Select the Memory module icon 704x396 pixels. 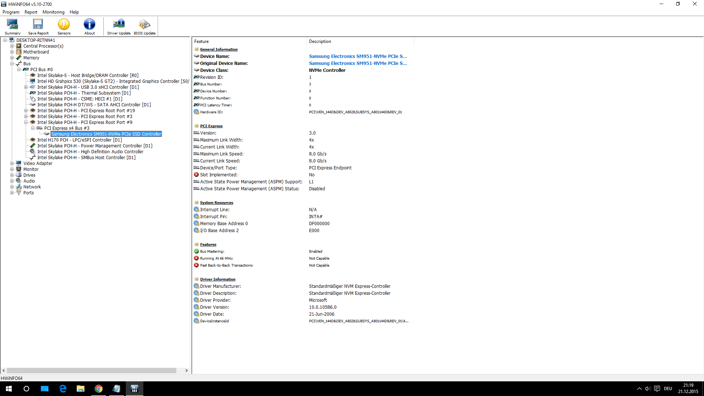click(19, 58)
